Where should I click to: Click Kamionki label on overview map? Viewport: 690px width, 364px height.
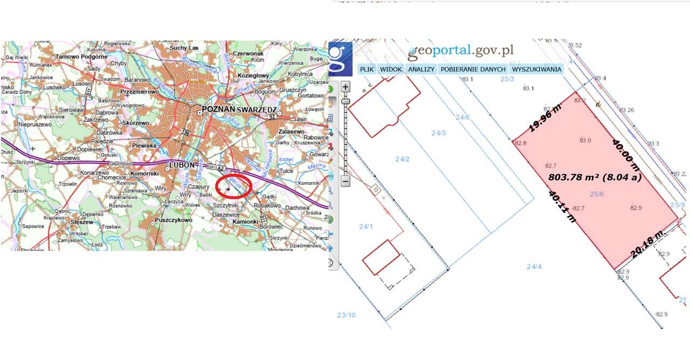(245, 222)
